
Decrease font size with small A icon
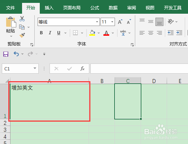(x=129, y=22)
